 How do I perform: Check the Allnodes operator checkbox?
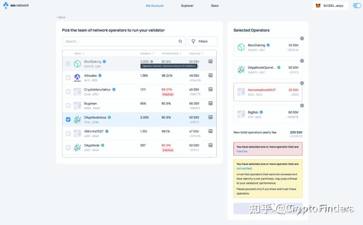tap(68, 77)
